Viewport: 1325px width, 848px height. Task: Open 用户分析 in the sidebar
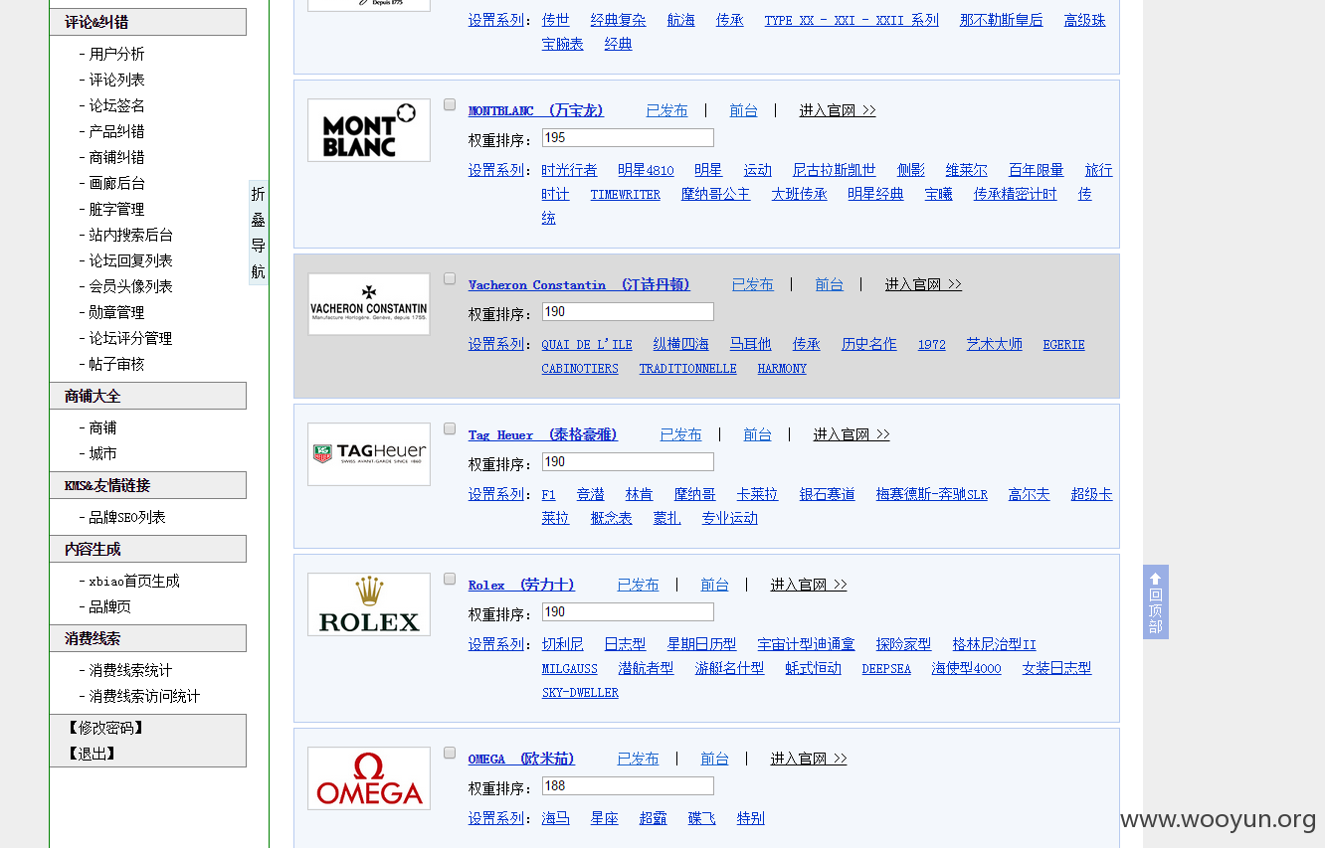tap(116, 54)
